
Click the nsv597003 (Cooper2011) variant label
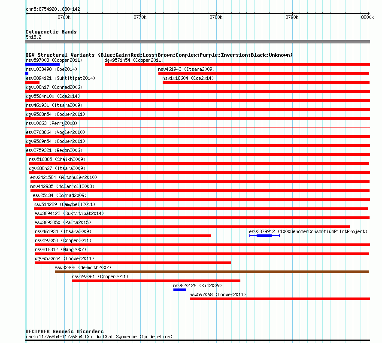(54, 60)
